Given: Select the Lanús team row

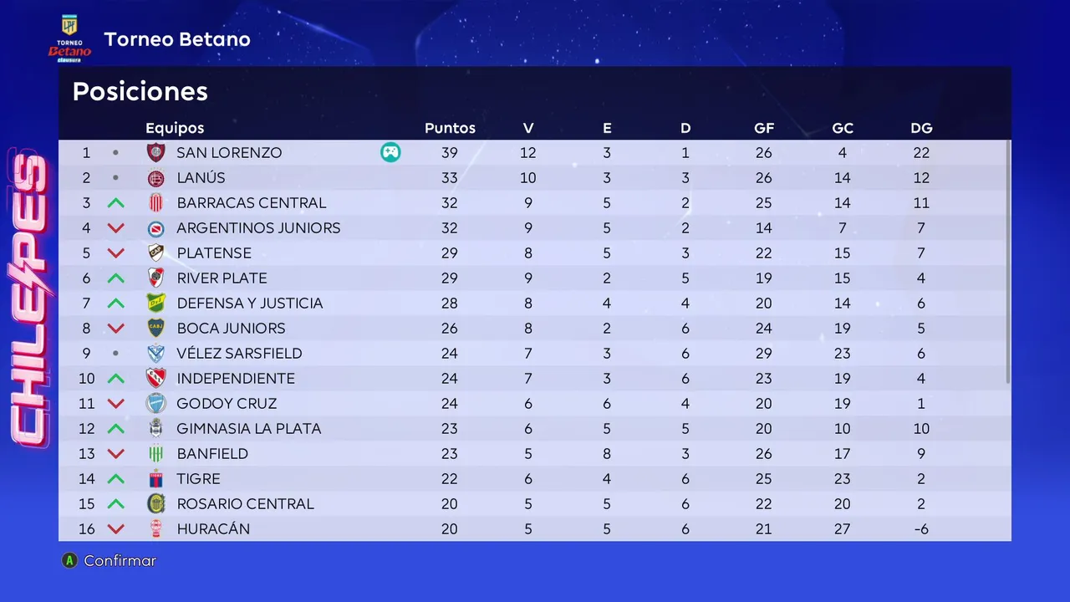Looking at the screenshot, I should 535,177.
